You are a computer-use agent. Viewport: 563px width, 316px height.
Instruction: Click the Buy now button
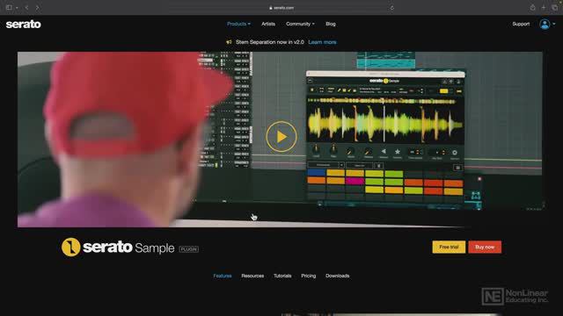click(x=485, y=247)
